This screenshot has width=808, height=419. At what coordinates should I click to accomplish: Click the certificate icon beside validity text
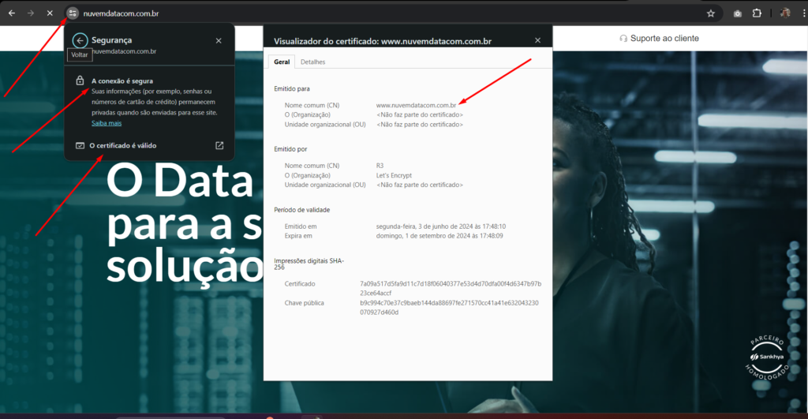point(80,145)
